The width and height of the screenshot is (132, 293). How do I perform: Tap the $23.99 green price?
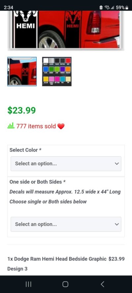[x=21, y=110]
